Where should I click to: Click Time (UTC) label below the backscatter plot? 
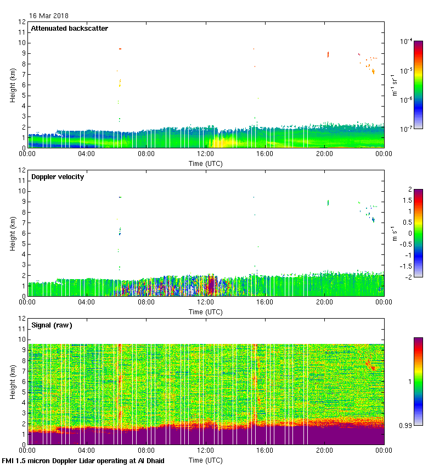[x=206, y=163]
